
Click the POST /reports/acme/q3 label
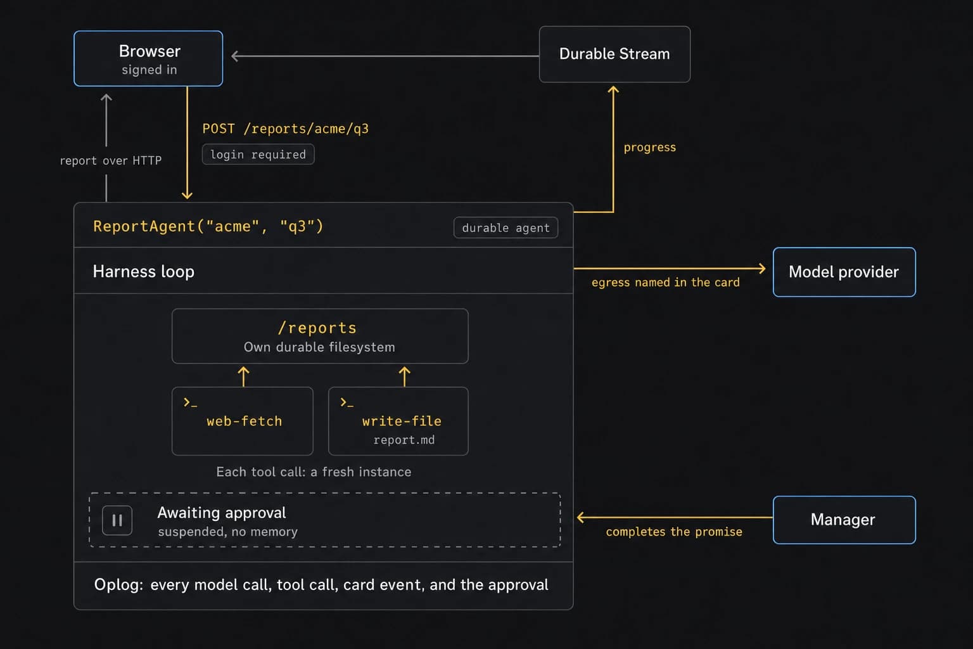point(285,129)
